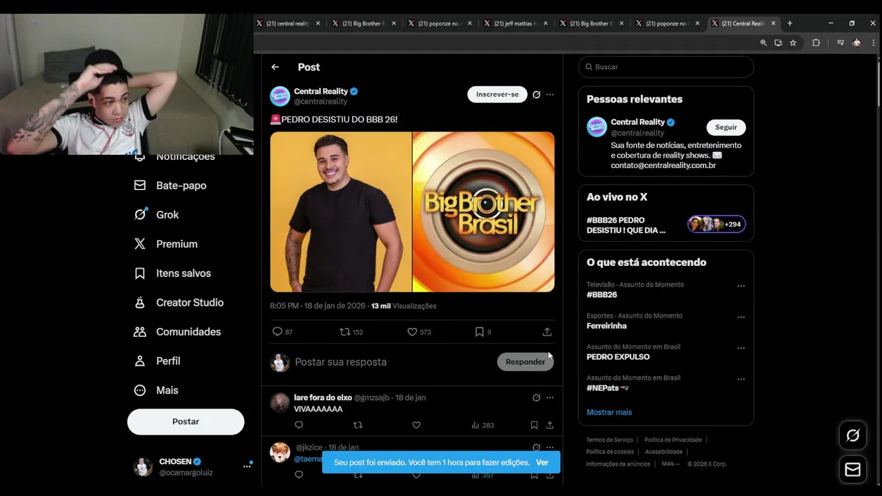Open Perfil in sidebar
The height and width of the screenshot is (496, 882).
(x=156, y=361)
